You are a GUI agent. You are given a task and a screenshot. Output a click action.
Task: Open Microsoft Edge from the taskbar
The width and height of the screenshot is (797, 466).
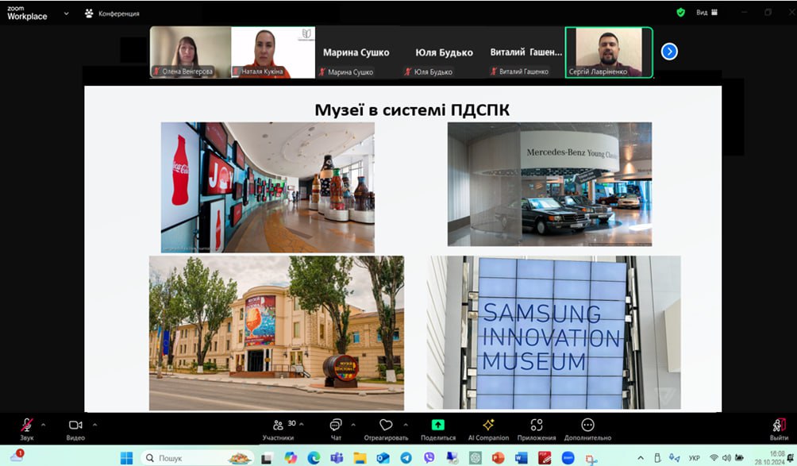point(314,458)
